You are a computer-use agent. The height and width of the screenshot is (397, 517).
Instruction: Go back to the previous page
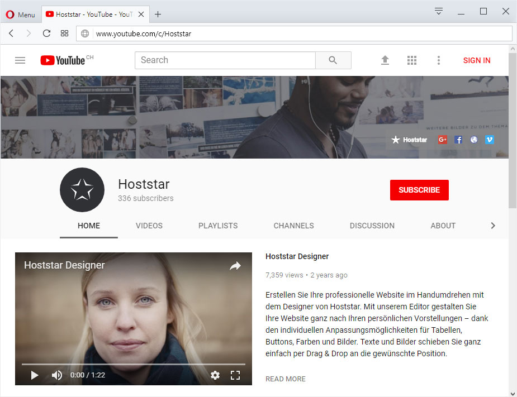click(11, 34)
